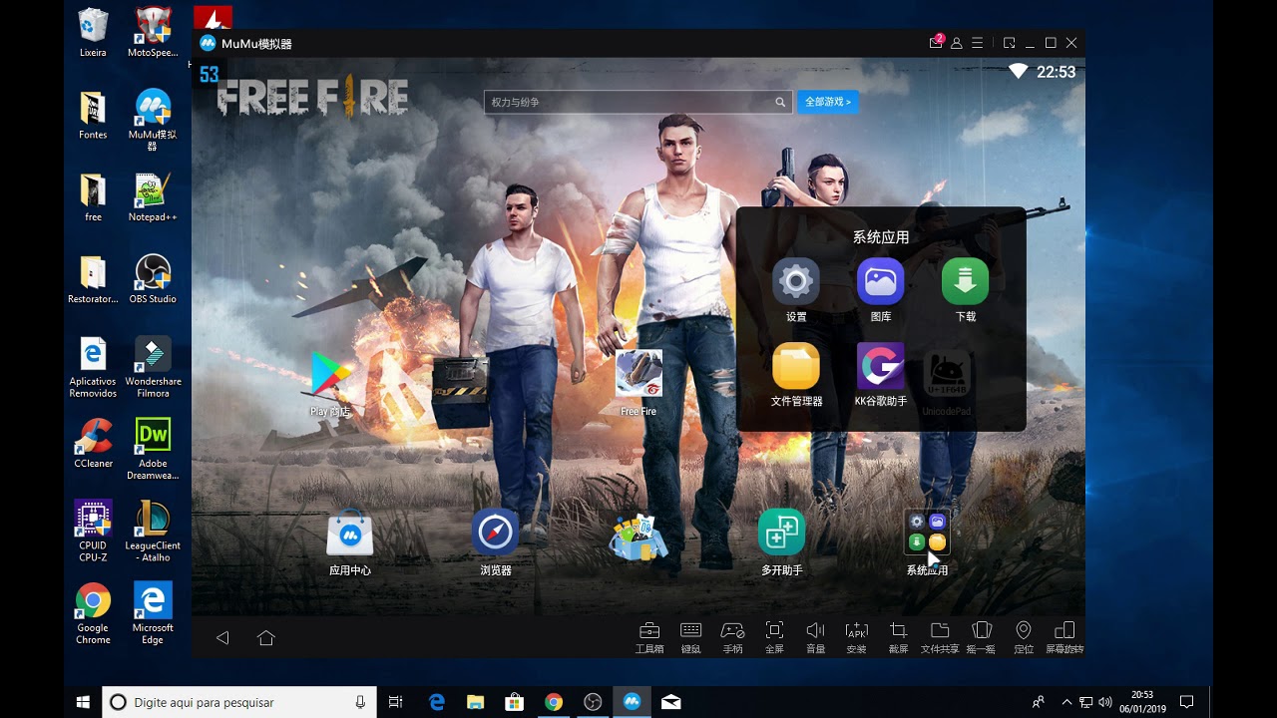Image resolution: width=1277 pixels, height=718 pixels.
Task: Open Windows notification center
Action: [x=1186, y=702]
